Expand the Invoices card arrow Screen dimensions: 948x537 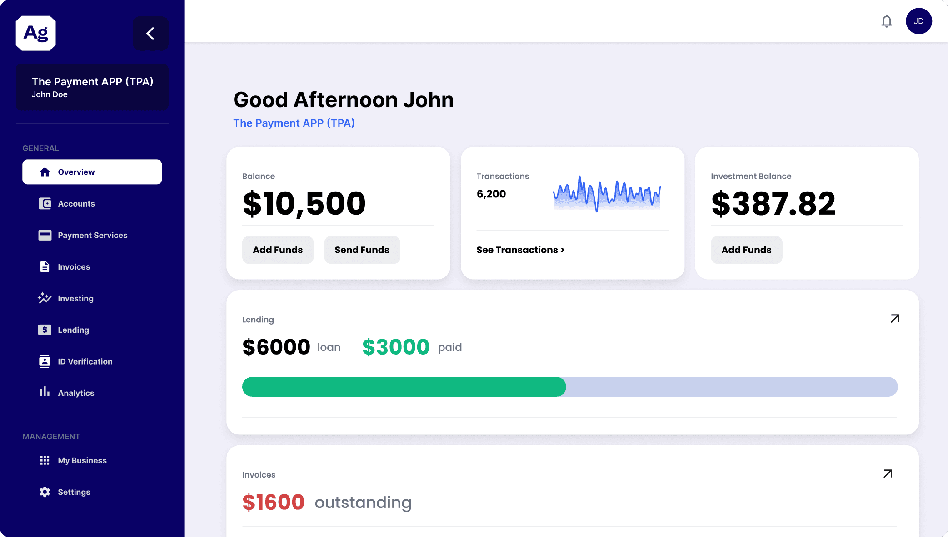(x=888, y=473)
